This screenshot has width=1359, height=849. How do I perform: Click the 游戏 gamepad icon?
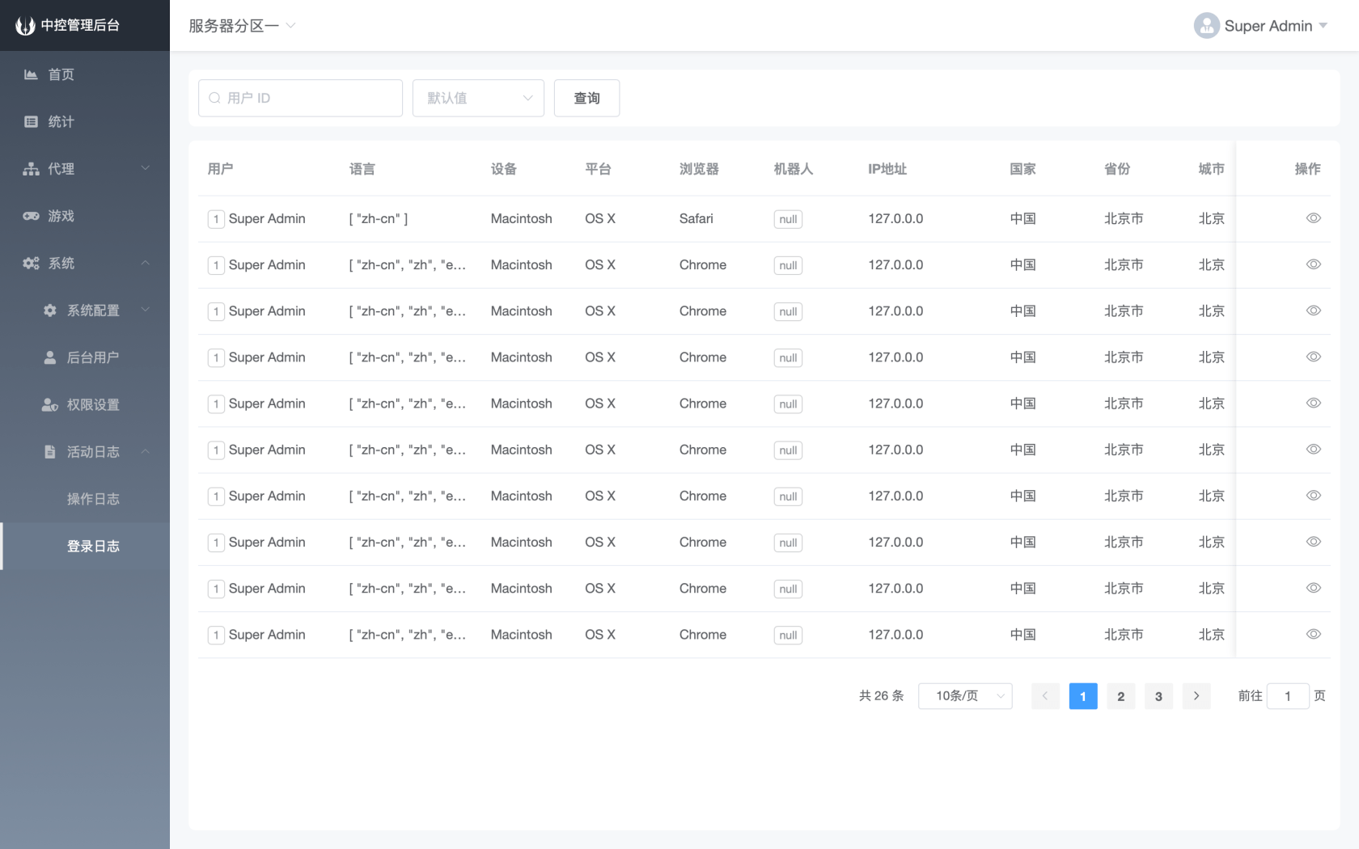click(31, 216)
